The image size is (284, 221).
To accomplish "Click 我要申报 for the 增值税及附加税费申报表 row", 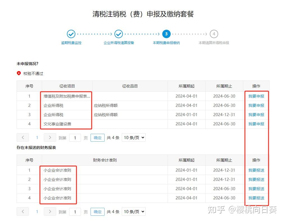I will click(x=256, y=96).
